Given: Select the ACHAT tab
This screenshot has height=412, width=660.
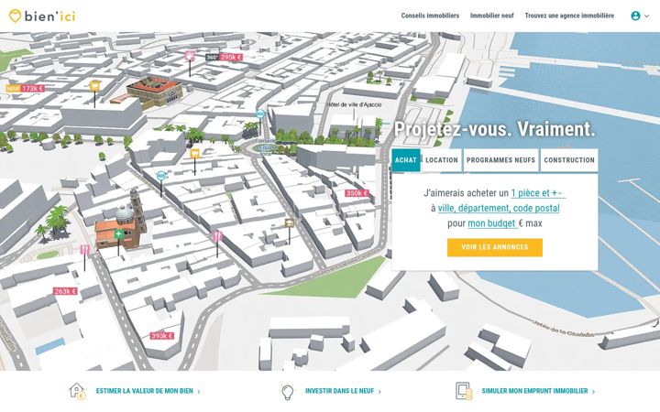Looking at the screenshot, I should (406, 160).
